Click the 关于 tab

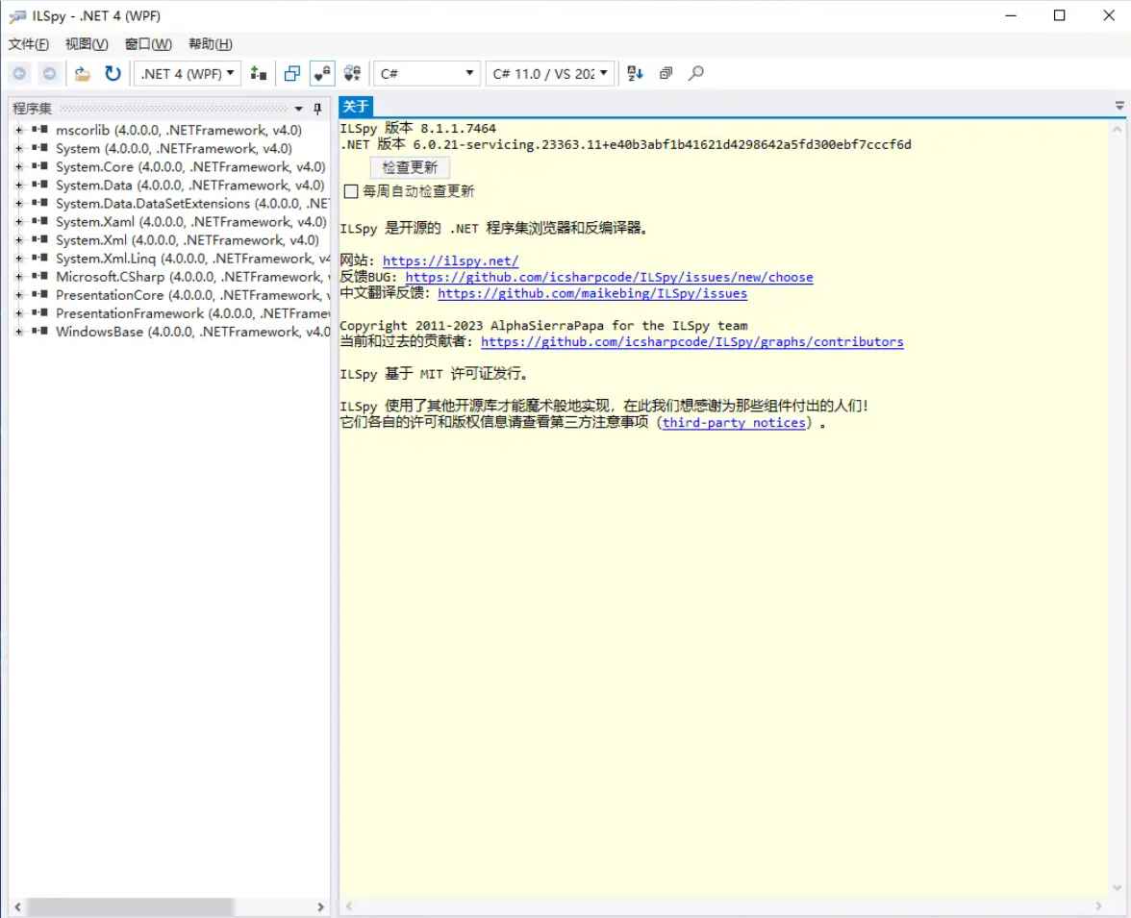point(355,106)
